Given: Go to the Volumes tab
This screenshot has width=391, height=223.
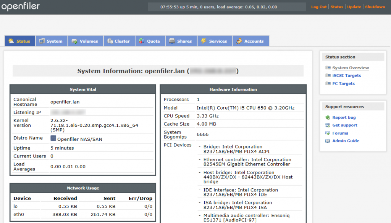Looking at the screenshot, I should pyautogui.click(x=86, y=41).
